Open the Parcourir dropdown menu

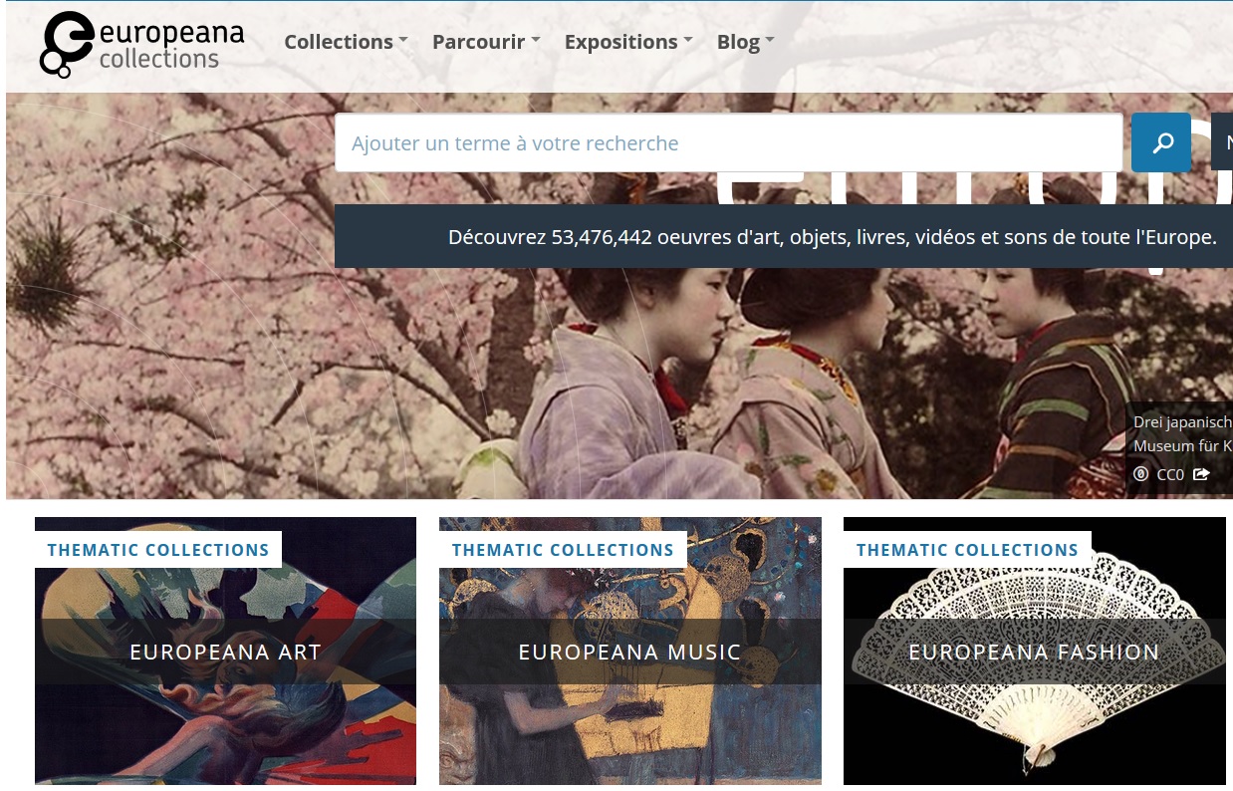486,42
